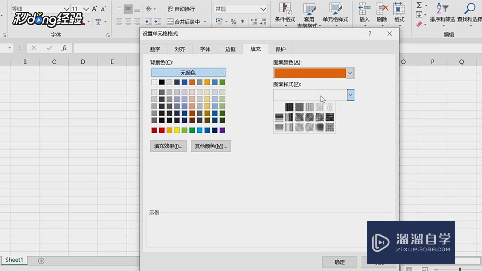Click Decrease Decimal icon
Image resolution: width=482 pixels, height=271 pixels.
[263, 22]
